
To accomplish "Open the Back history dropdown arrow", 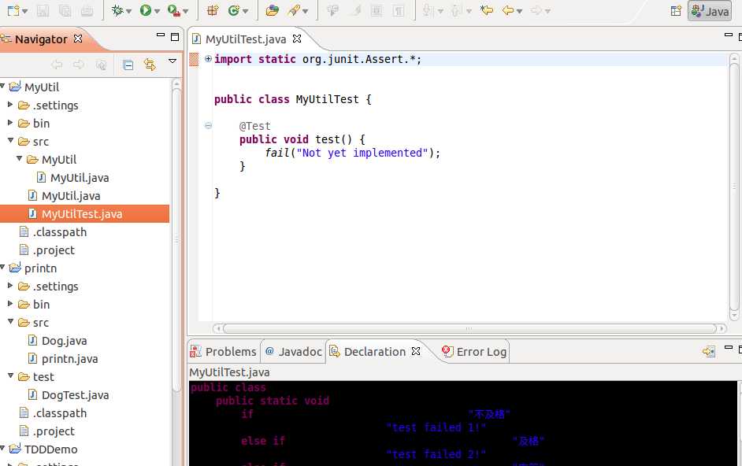I will [x=520, y=11].
